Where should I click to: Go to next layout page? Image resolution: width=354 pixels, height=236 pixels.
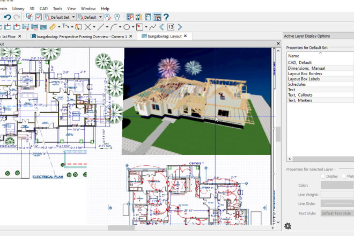180,27
